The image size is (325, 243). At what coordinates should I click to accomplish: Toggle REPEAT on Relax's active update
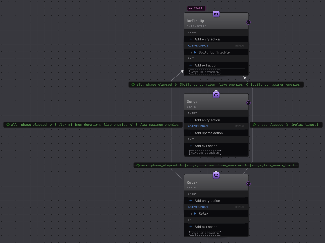(x=240, y=207)
